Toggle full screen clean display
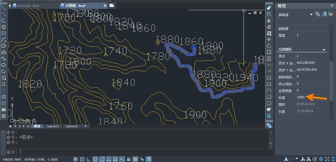Viewport: 336px width, 162px height. [327, 159]
